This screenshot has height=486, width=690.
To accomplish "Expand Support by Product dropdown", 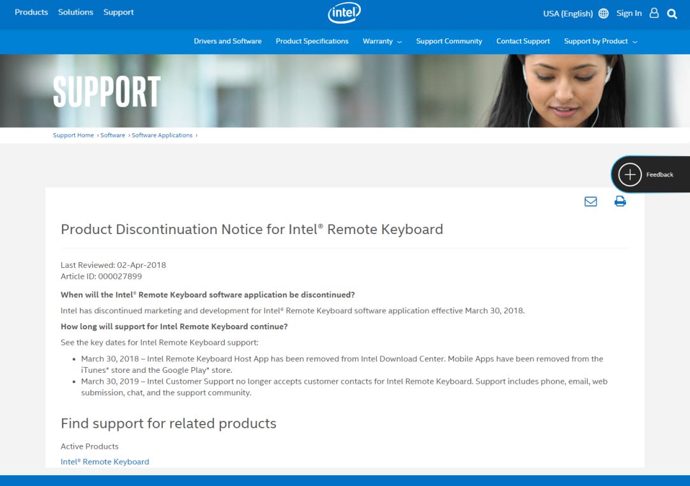I will (600, 41).
